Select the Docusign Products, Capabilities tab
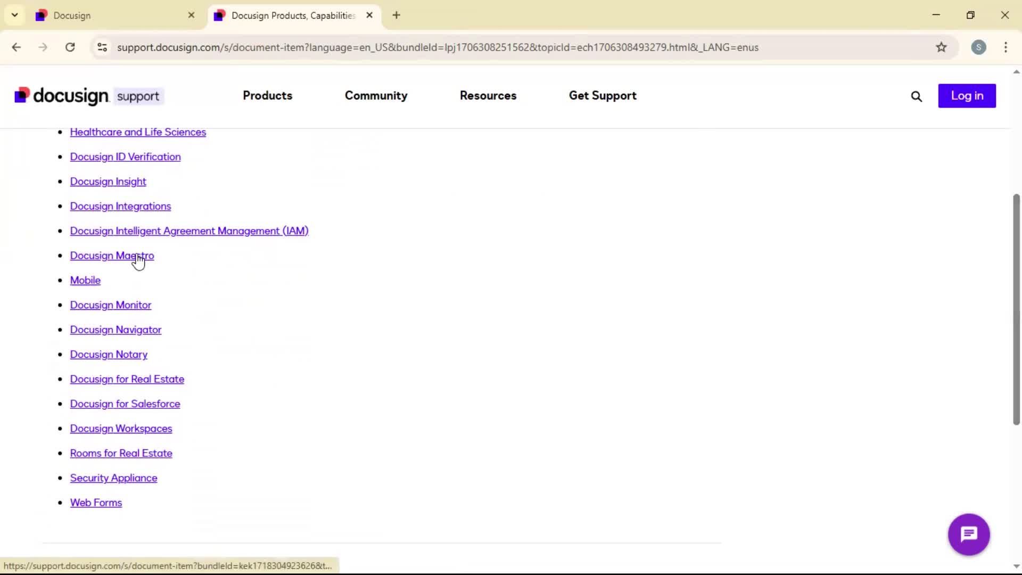This screenshot has height=575, width=1022. point(294,15)
